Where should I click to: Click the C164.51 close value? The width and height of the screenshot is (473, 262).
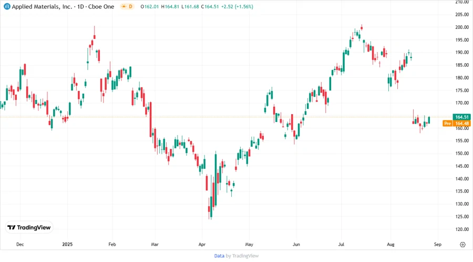pos(210,6)
